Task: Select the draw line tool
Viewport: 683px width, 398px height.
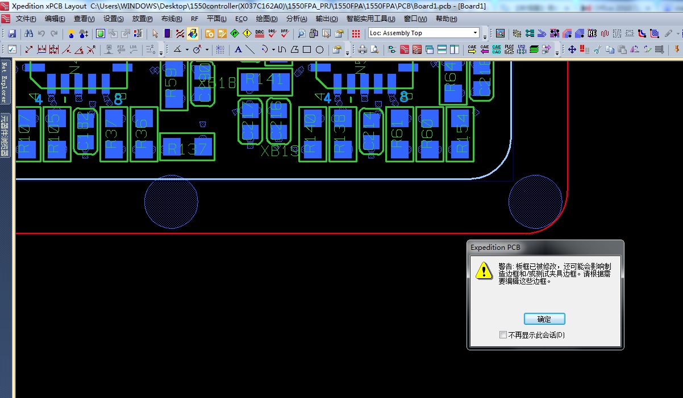Action: click(250, 49)
